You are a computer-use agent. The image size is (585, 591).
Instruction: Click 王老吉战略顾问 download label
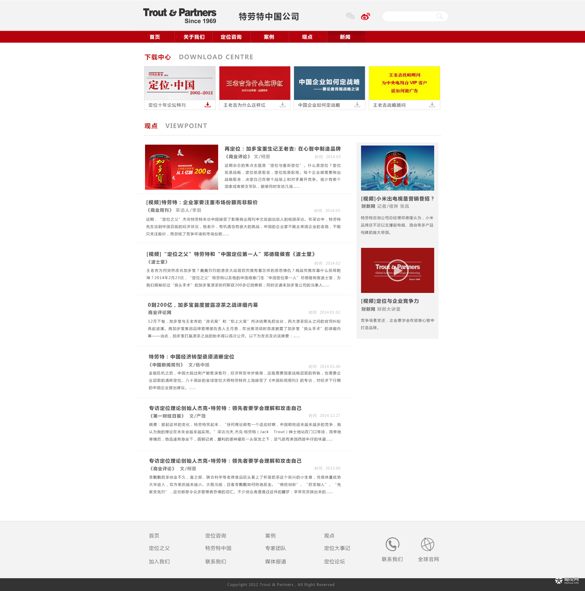pyautogui.click(x=389, y=105)
